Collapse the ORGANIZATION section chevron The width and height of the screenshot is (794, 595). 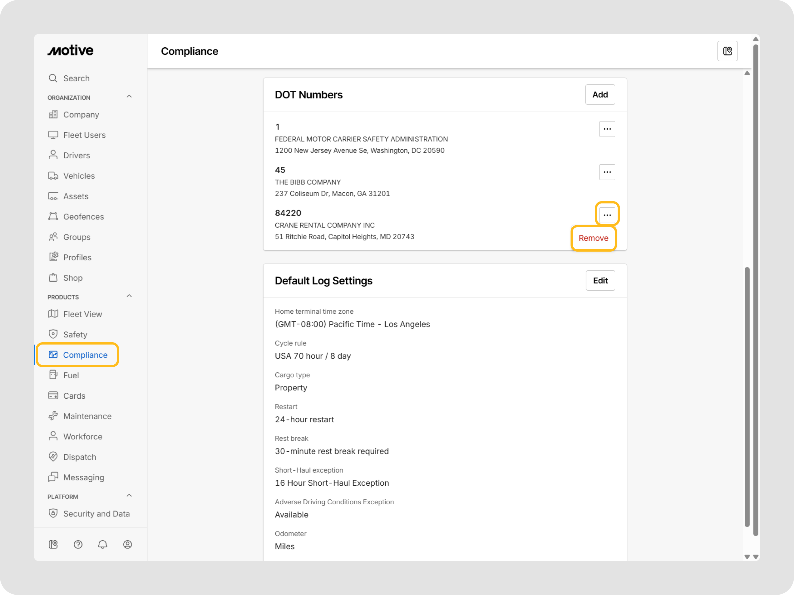[x=129, y=97]
